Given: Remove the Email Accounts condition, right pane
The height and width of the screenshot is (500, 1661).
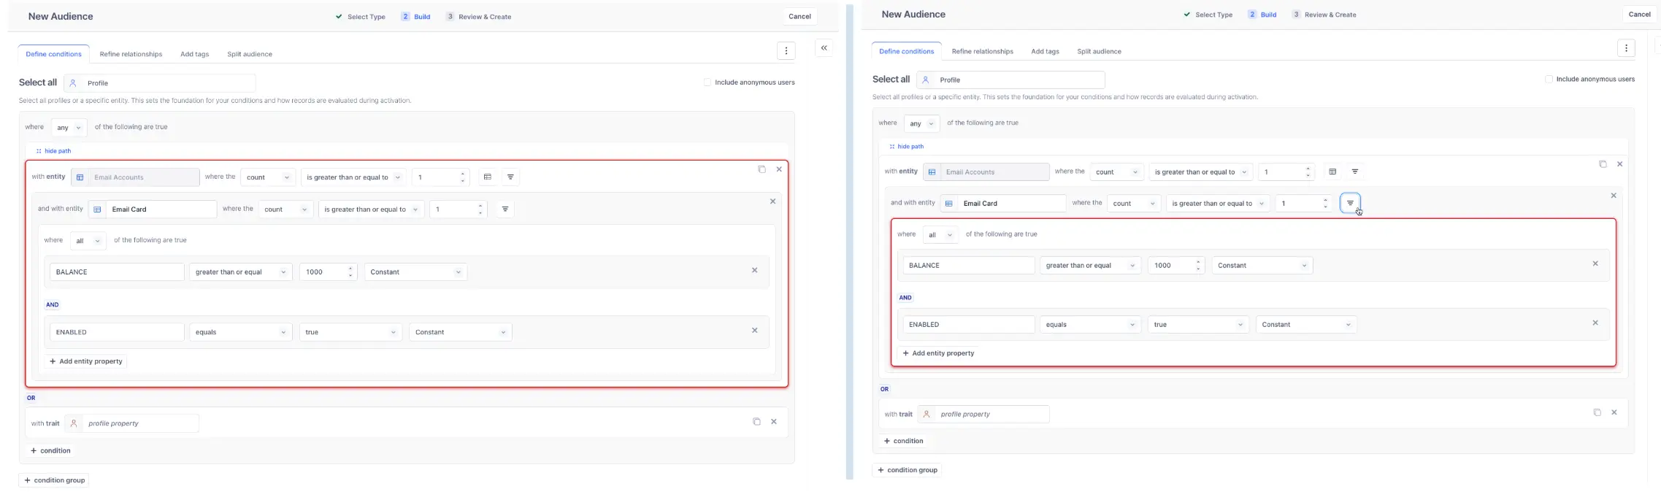Looking at the screenshot, I should (x=1619, y=164).
